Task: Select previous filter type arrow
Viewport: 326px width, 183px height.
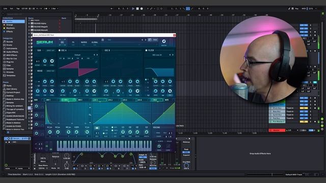Action: coord(170,55)
